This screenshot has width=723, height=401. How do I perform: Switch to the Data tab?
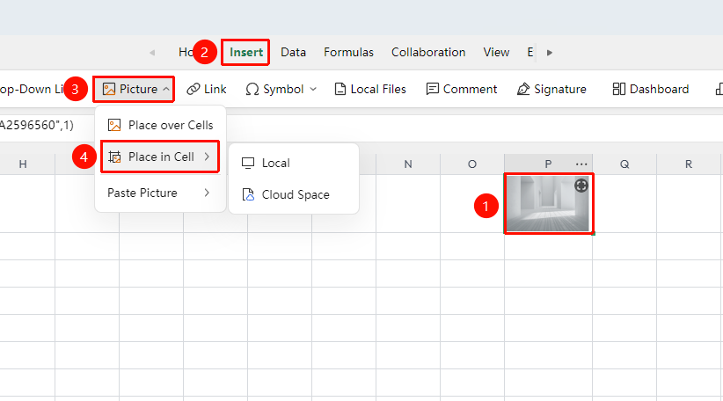pyautogui.click(x=293, y=52)
